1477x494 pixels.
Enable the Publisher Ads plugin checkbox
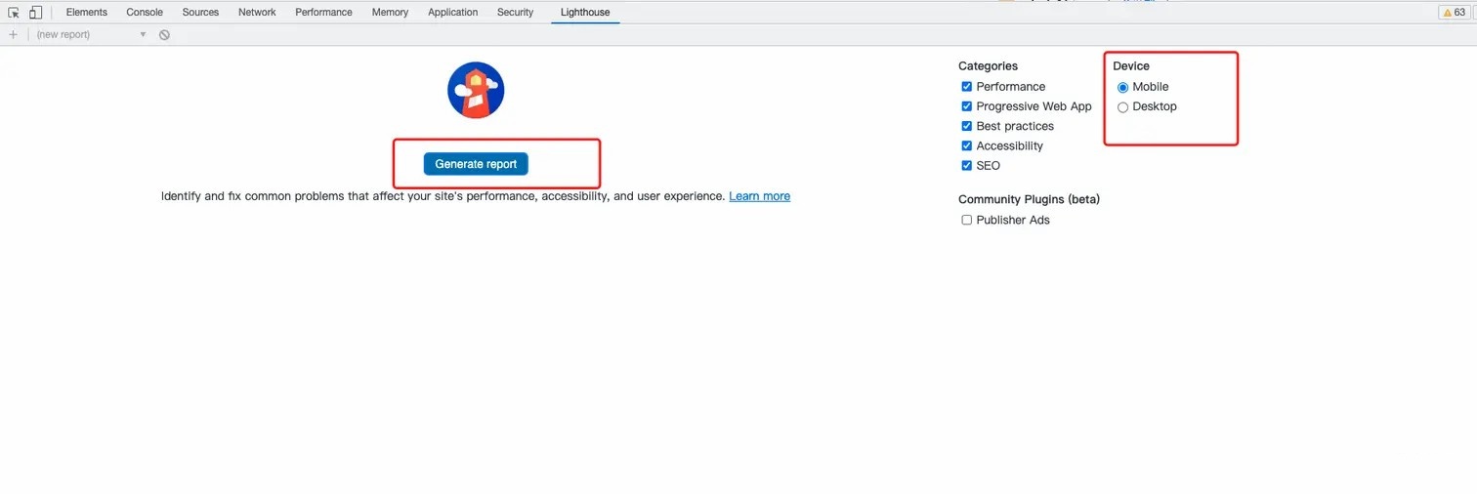tap(967, 221)
